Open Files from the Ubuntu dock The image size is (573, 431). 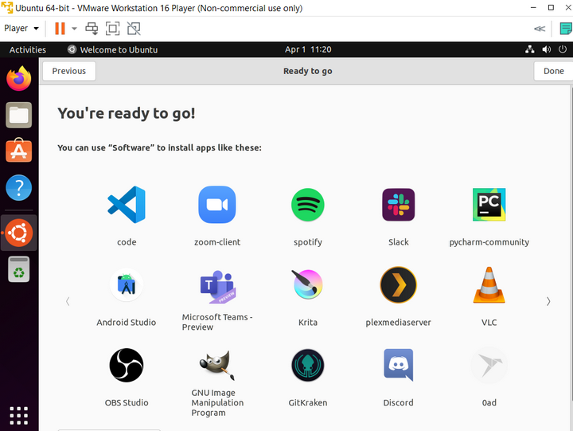click(x=19, y=115)
